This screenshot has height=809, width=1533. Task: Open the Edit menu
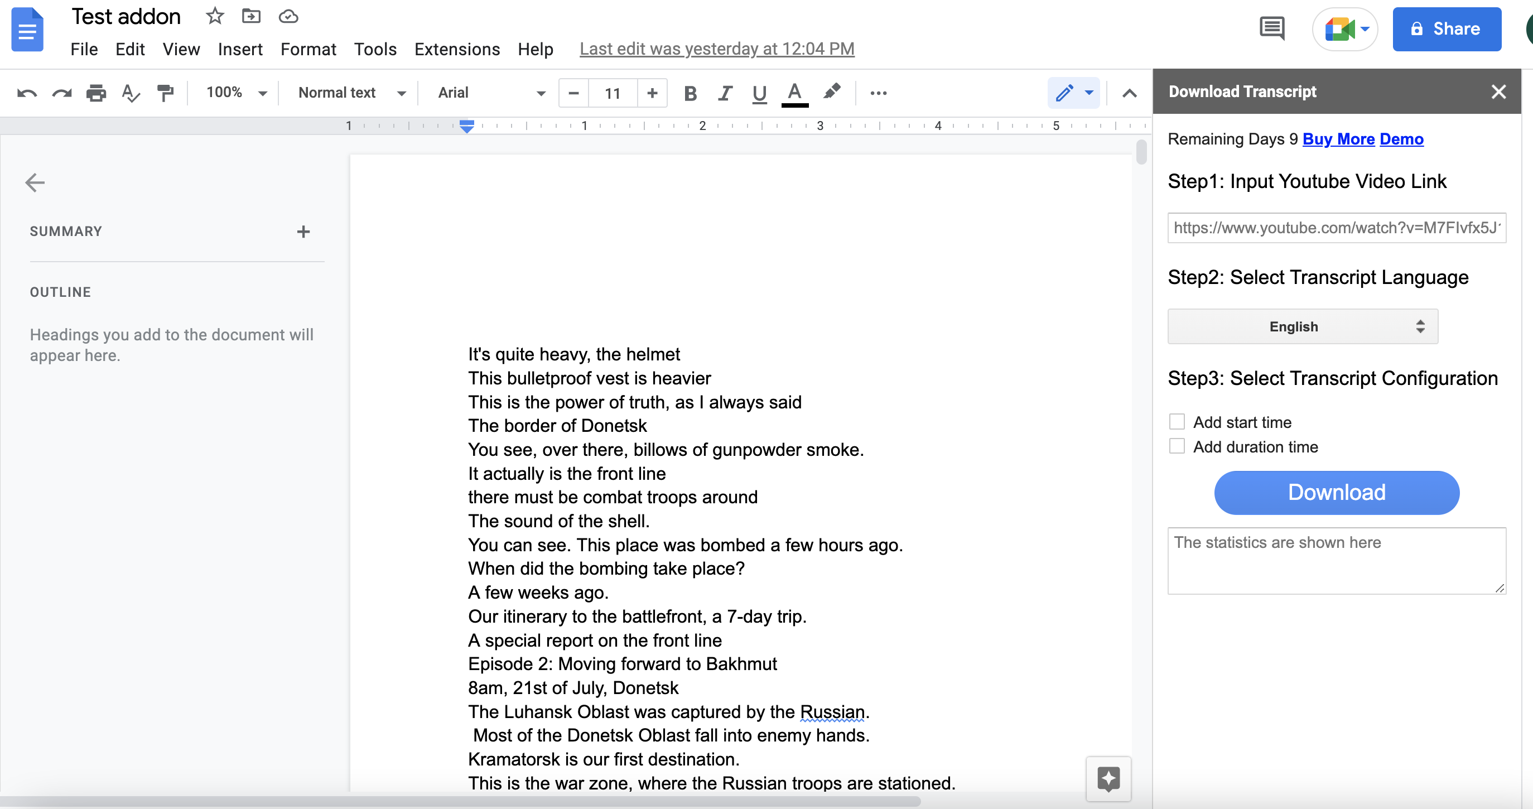click(x=130, y=49)
